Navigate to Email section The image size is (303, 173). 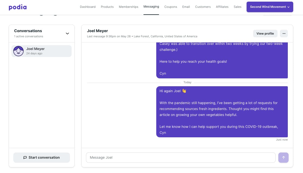186,7
